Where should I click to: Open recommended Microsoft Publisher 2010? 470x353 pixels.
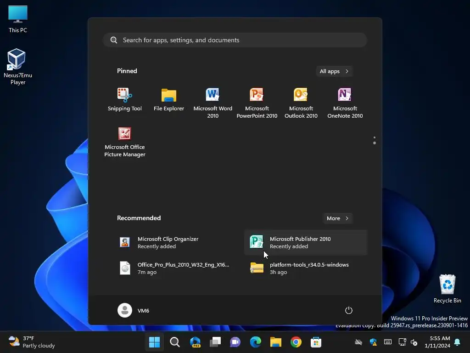pyautogui.click(x=306, y=243)
